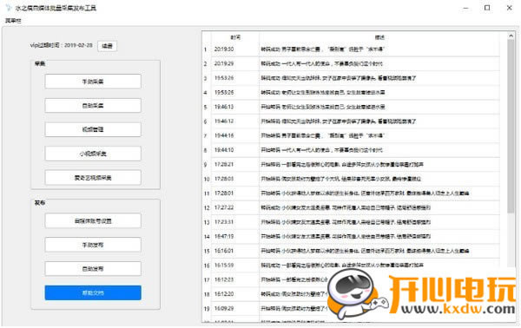Select log row 1 at 20:19:30
This screenshot has height=328, width=521.
coord(351,49)
